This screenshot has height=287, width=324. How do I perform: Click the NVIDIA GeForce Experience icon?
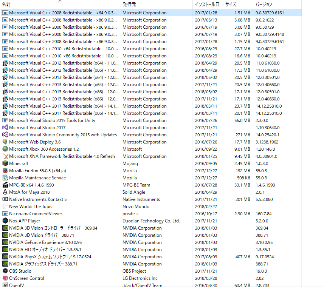click(x=5, y=242)
